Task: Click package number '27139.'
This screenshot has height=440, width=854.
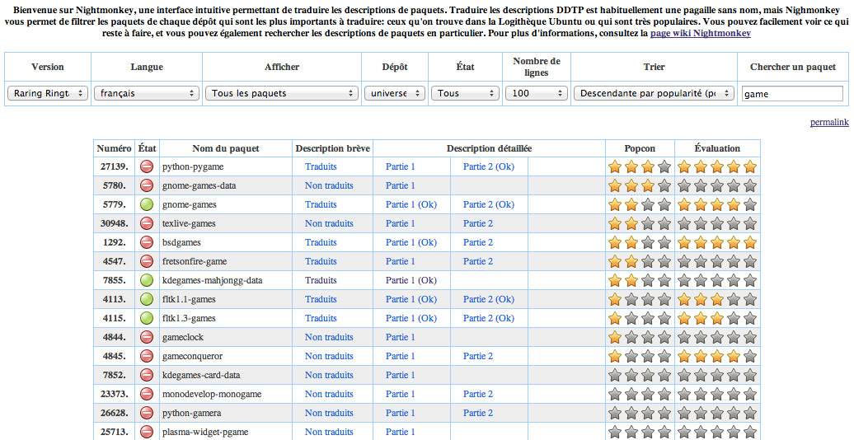Action: pyautogui.click(x=115, y=166)
